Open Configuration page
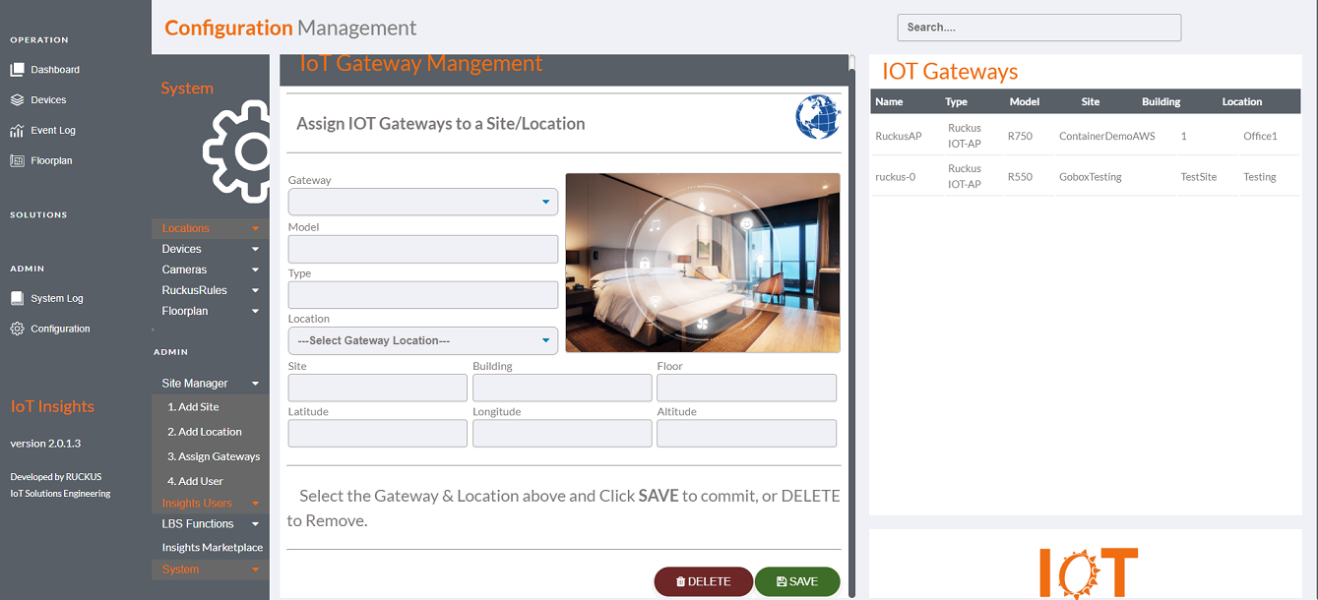Image resolution: width=1318 pixels, height=600 pixels. pyautogui.click(x=60, y=329)
